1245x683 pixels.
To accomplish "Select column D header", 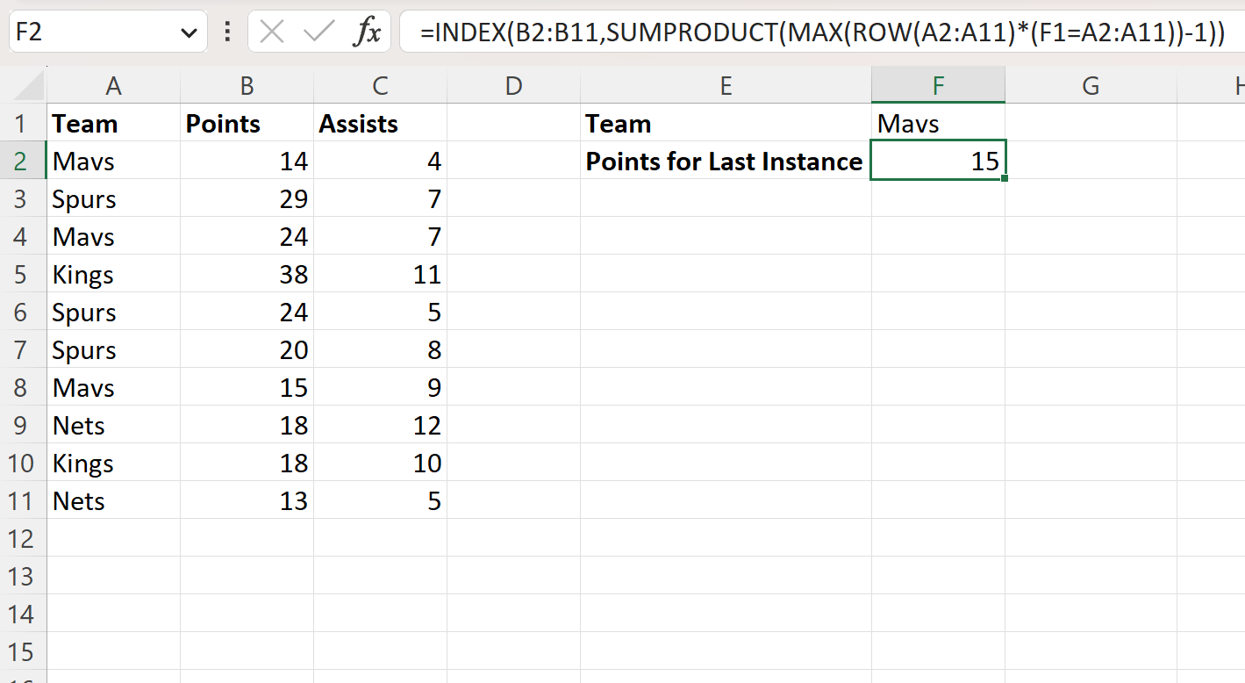I will pyautogui.click(x=513, y=85).
